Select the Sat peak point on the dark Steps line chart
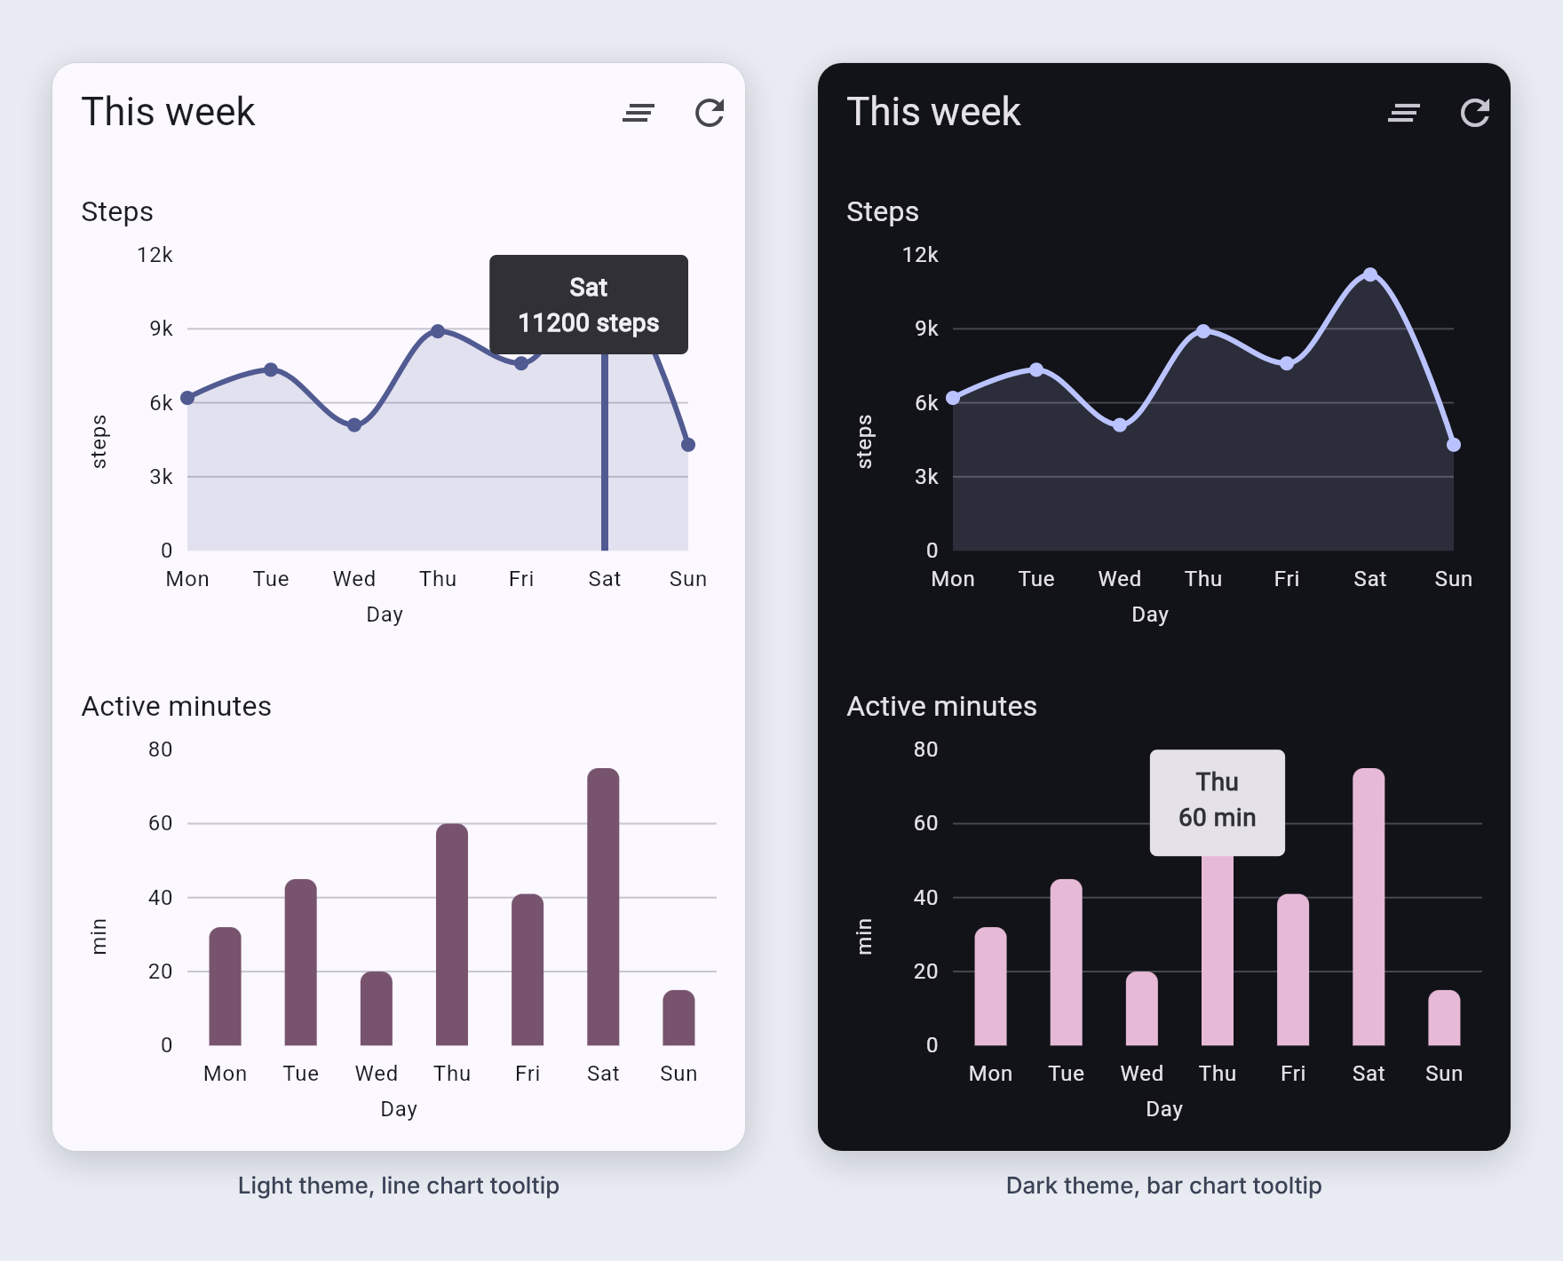The height and width of the screenshot is (1261, 1563). tap(1370, 274)
